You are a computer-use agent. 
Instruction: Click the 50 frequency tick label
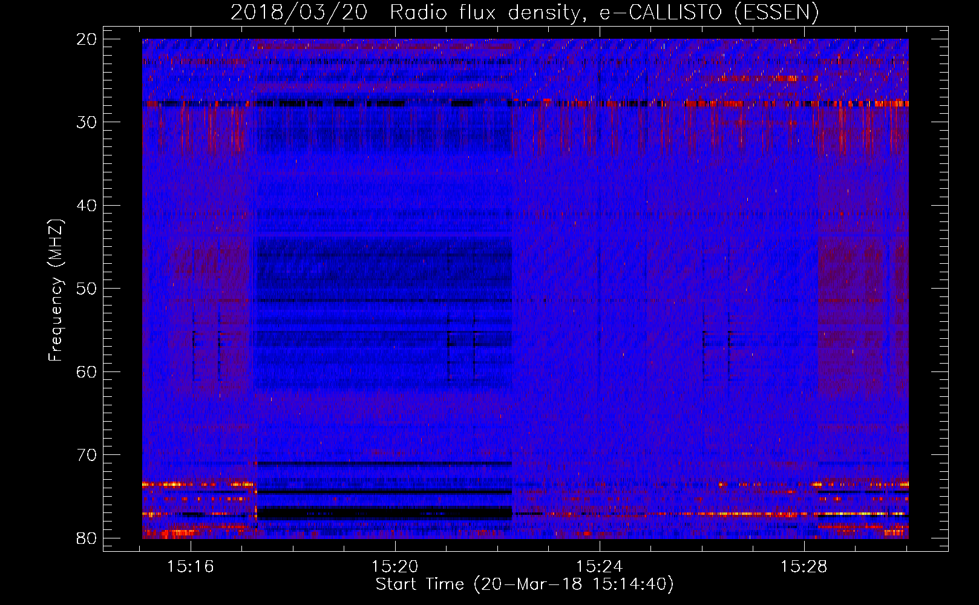(87, 289)
